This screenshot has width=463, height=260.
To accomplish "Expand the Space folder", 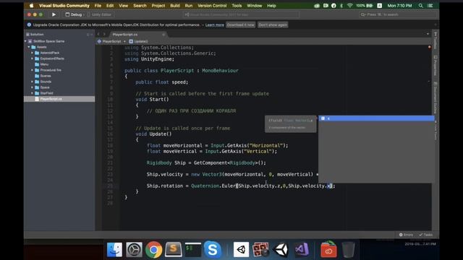I will [x=32, y=87].
